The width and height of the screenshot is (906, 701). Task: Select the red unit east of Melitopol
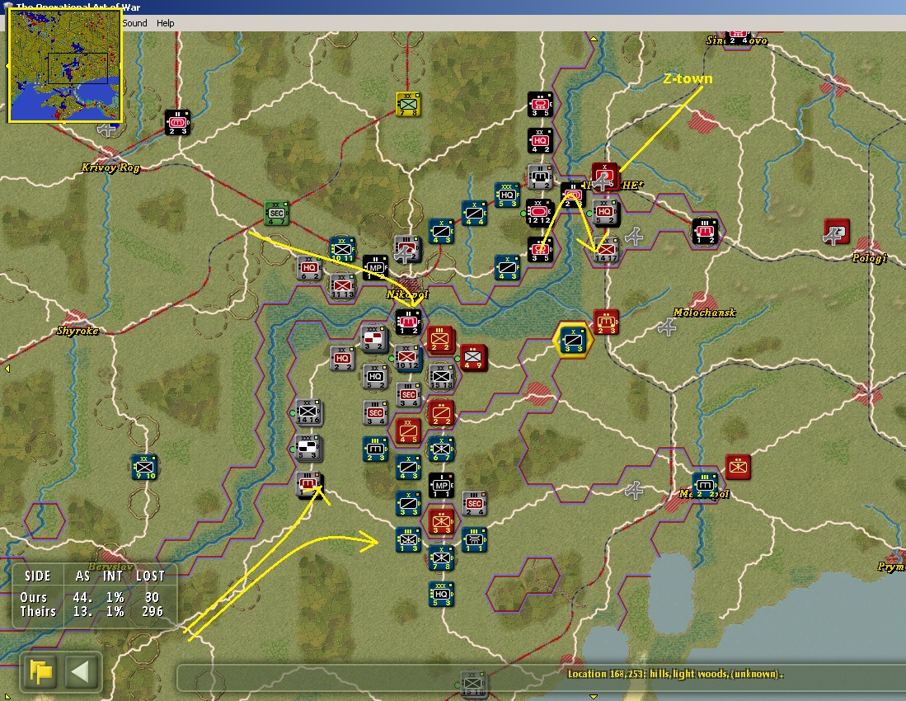point(738,467)
